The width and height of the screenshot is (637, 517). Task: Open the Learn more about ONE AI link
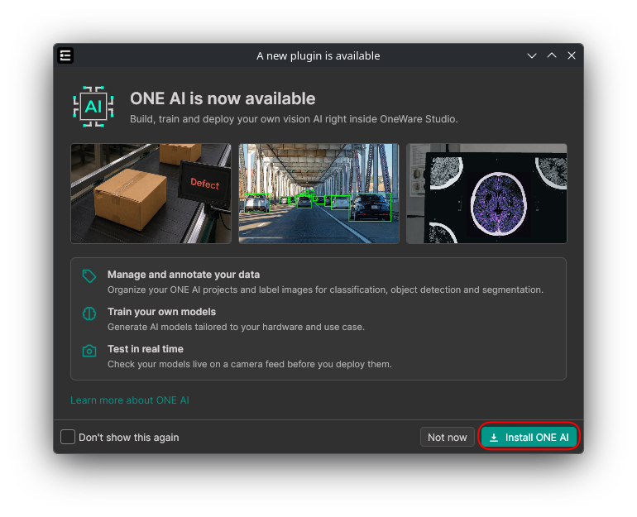(x=130, y=400)
